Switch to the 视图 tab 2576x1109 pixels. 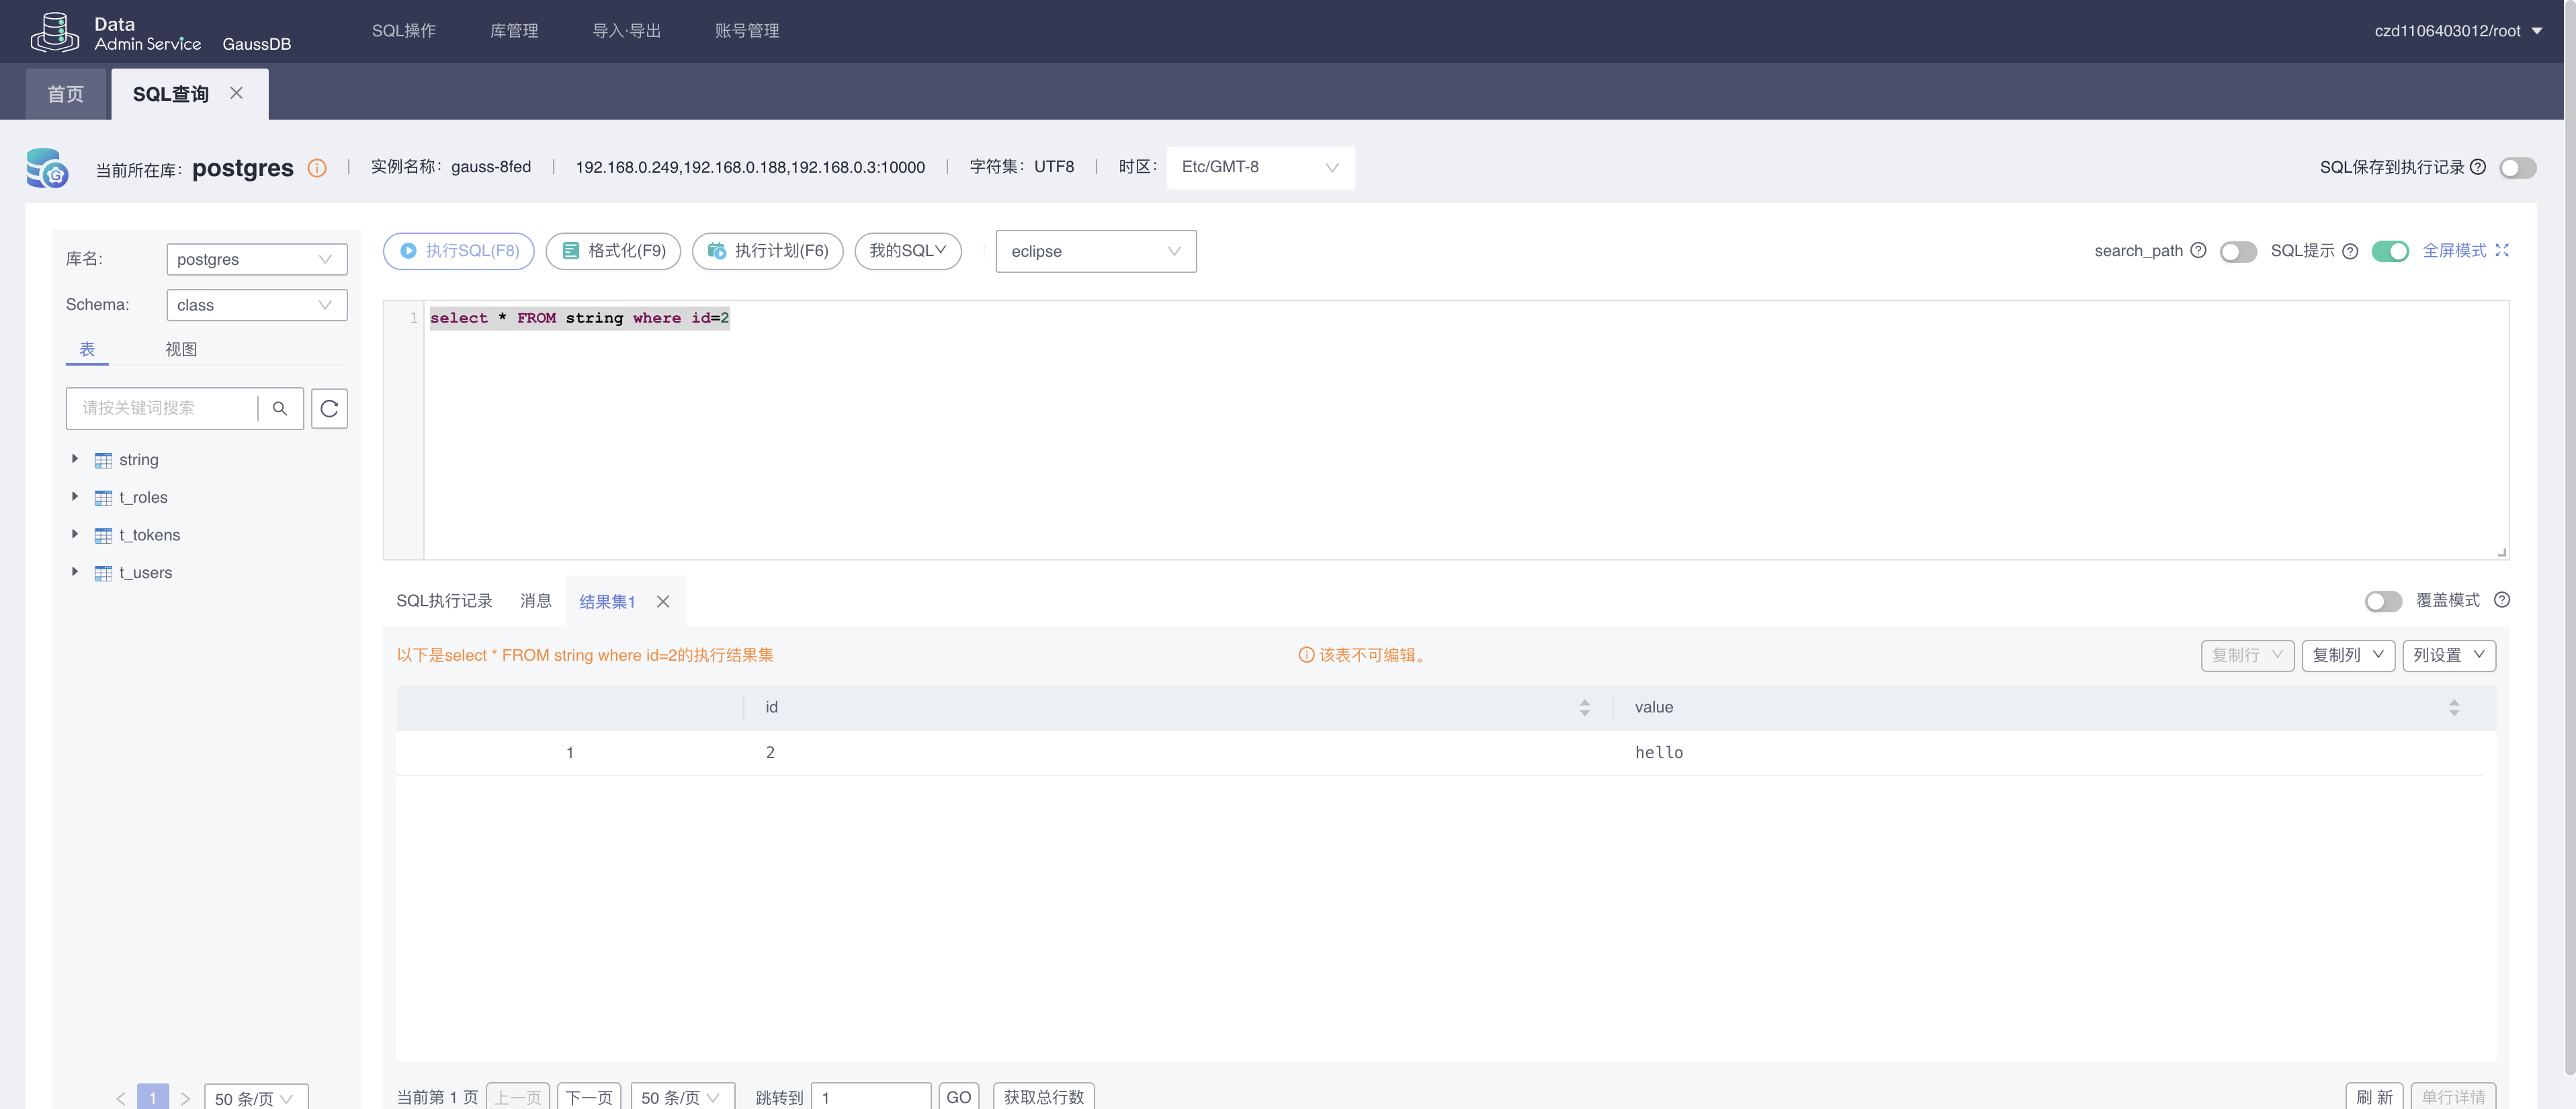coord(181,349)
